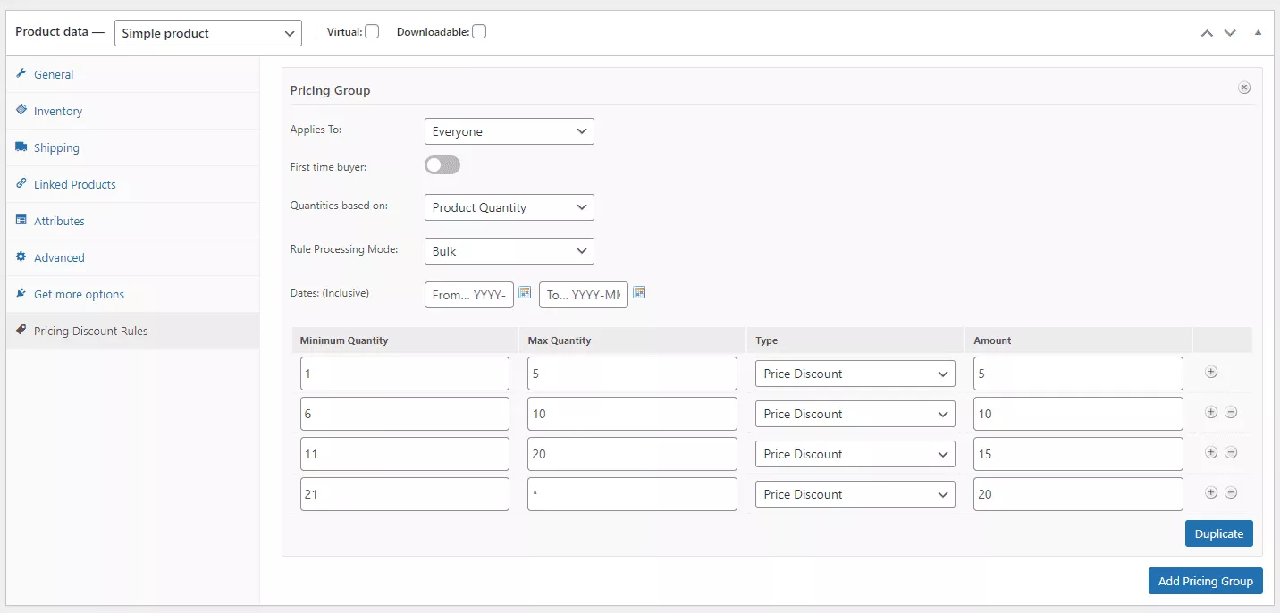This screenshot has height=613, width=1280.
Task: Click Minimum Quantity field containing 11
Action: tap(405, 454)
